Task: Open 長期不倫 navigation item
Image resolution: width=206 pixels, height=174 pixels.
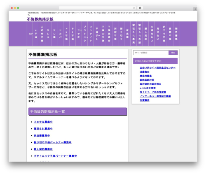Action: click(170, 34)
